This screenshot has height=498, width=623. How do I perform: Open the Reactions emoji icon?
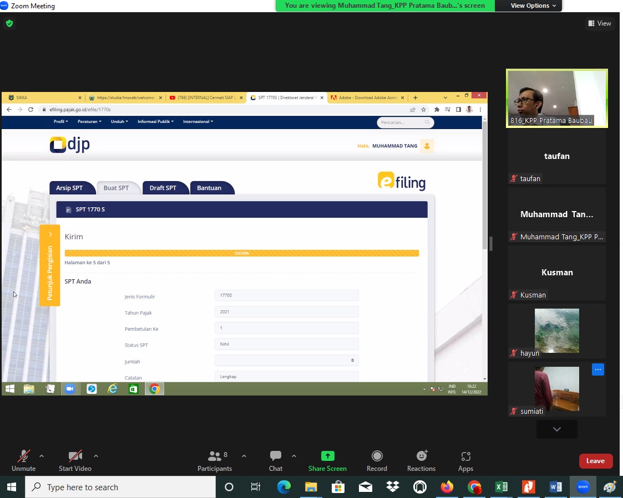point(422,456)
